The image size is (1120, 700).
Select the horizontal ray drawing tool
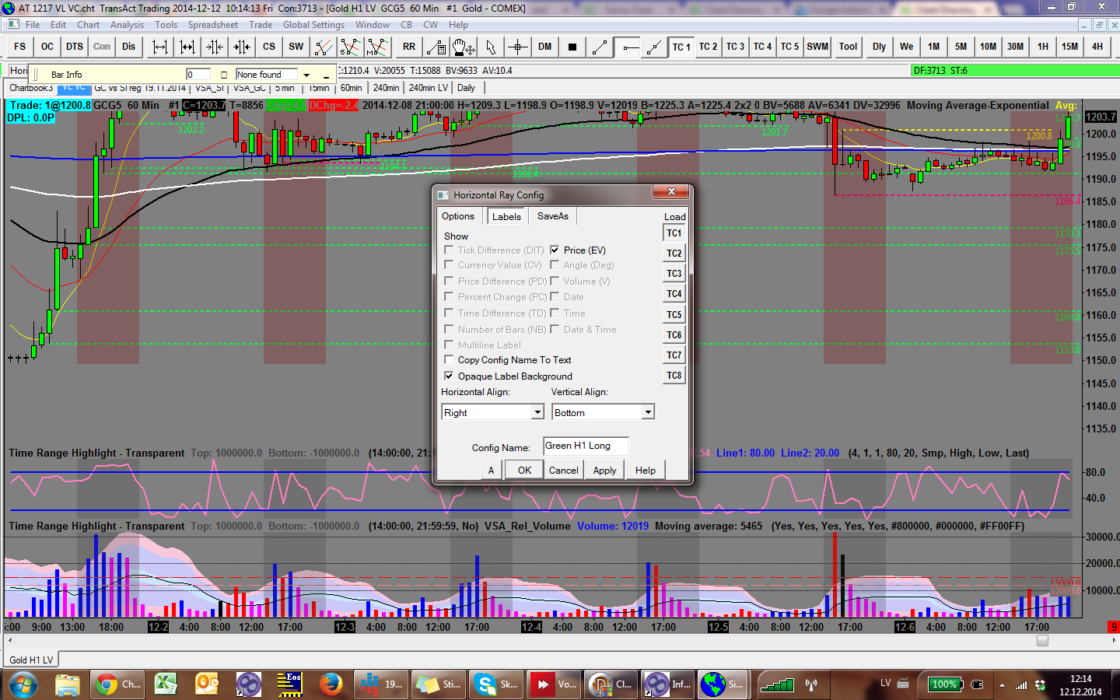(628, 47)
